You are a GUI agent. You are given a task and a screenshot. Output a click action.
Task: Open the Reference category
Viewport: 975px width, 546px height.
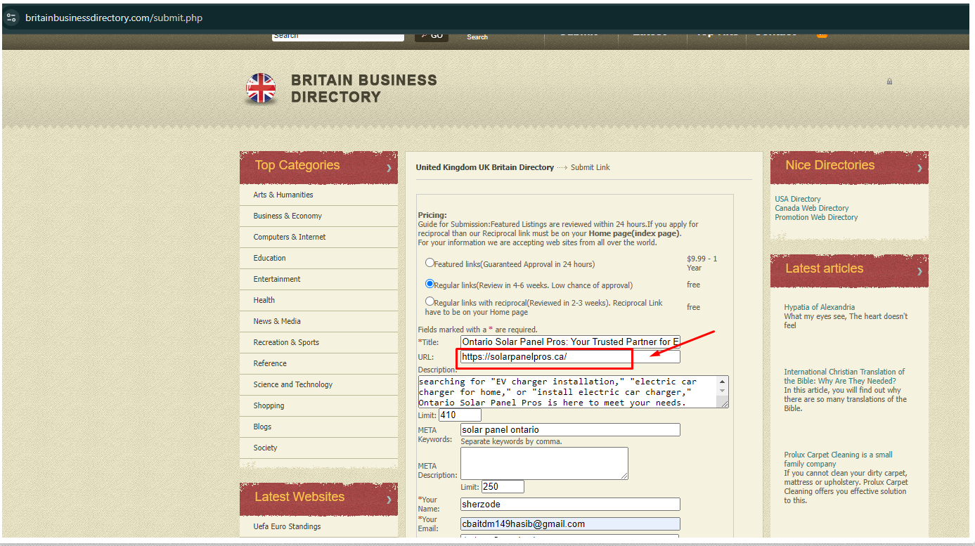pos(270,363)
